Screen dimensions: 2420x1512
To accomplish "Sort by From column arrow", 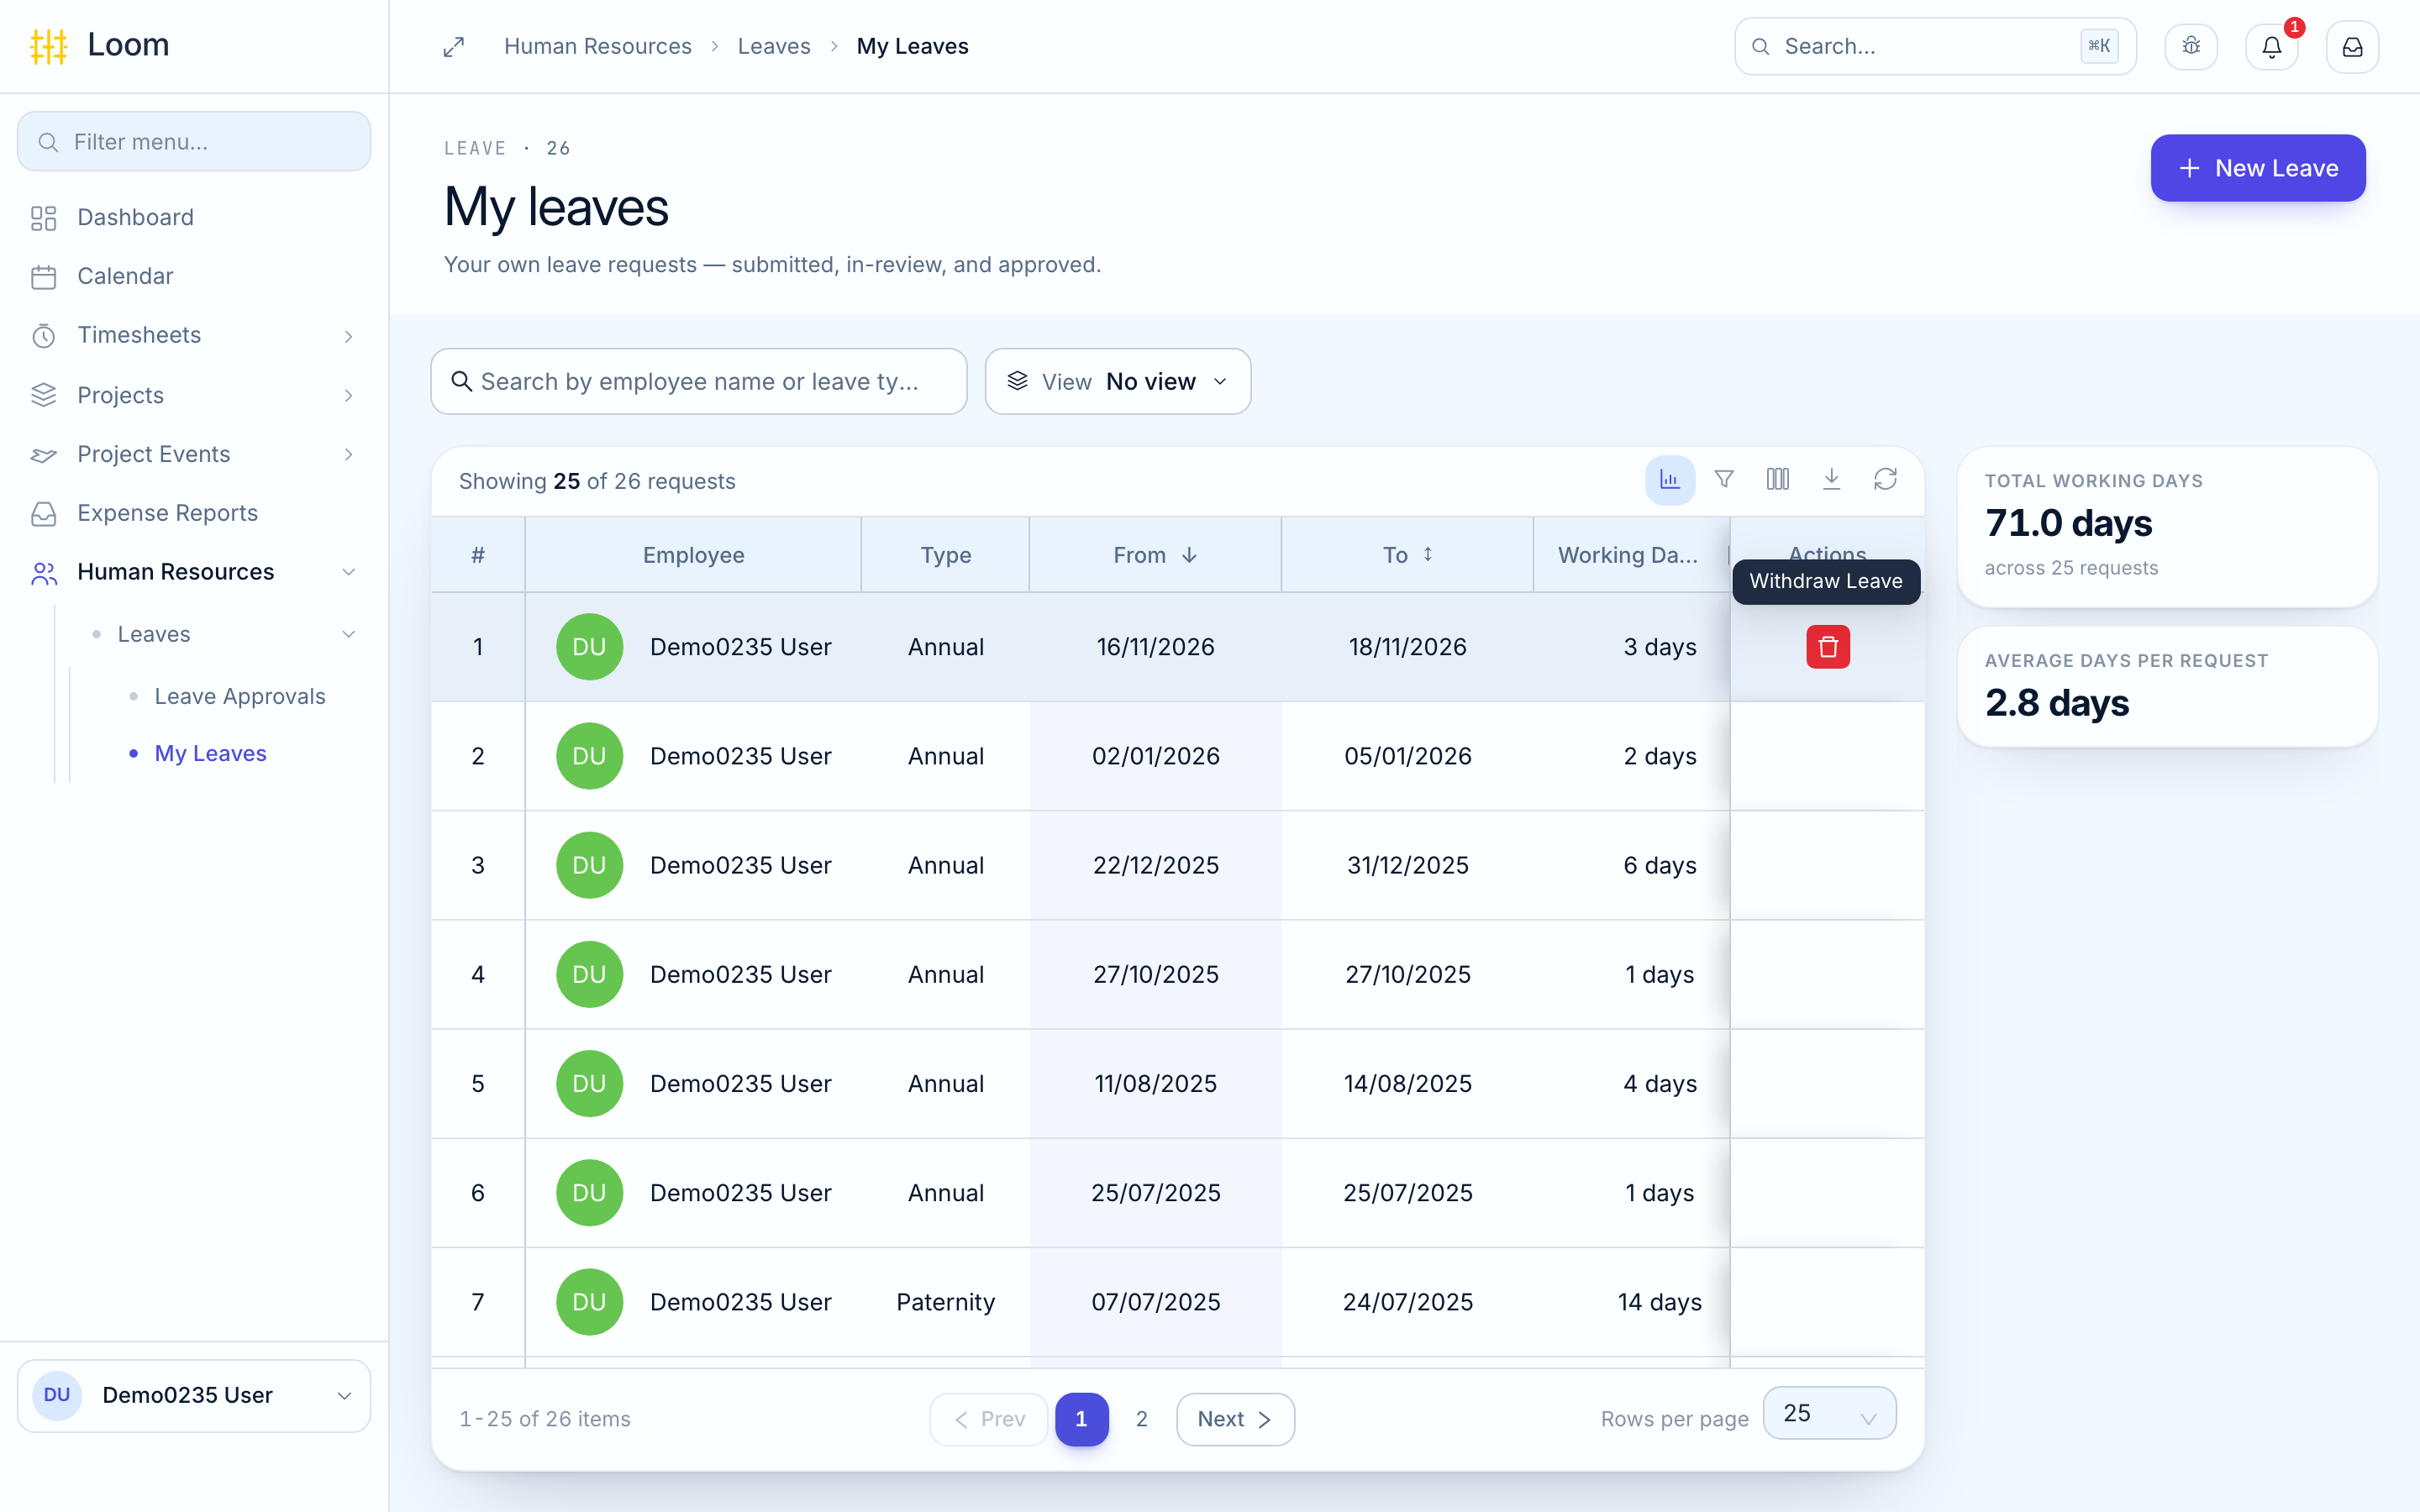I will pyautogui.click(x=1189, y=555).
